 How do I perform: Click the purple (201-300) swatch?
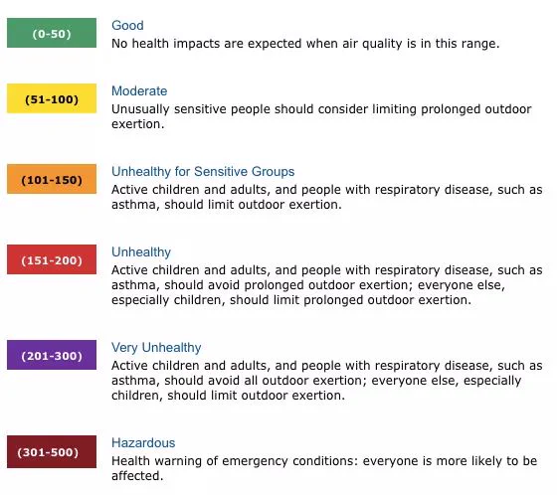[x=52, y=355]
